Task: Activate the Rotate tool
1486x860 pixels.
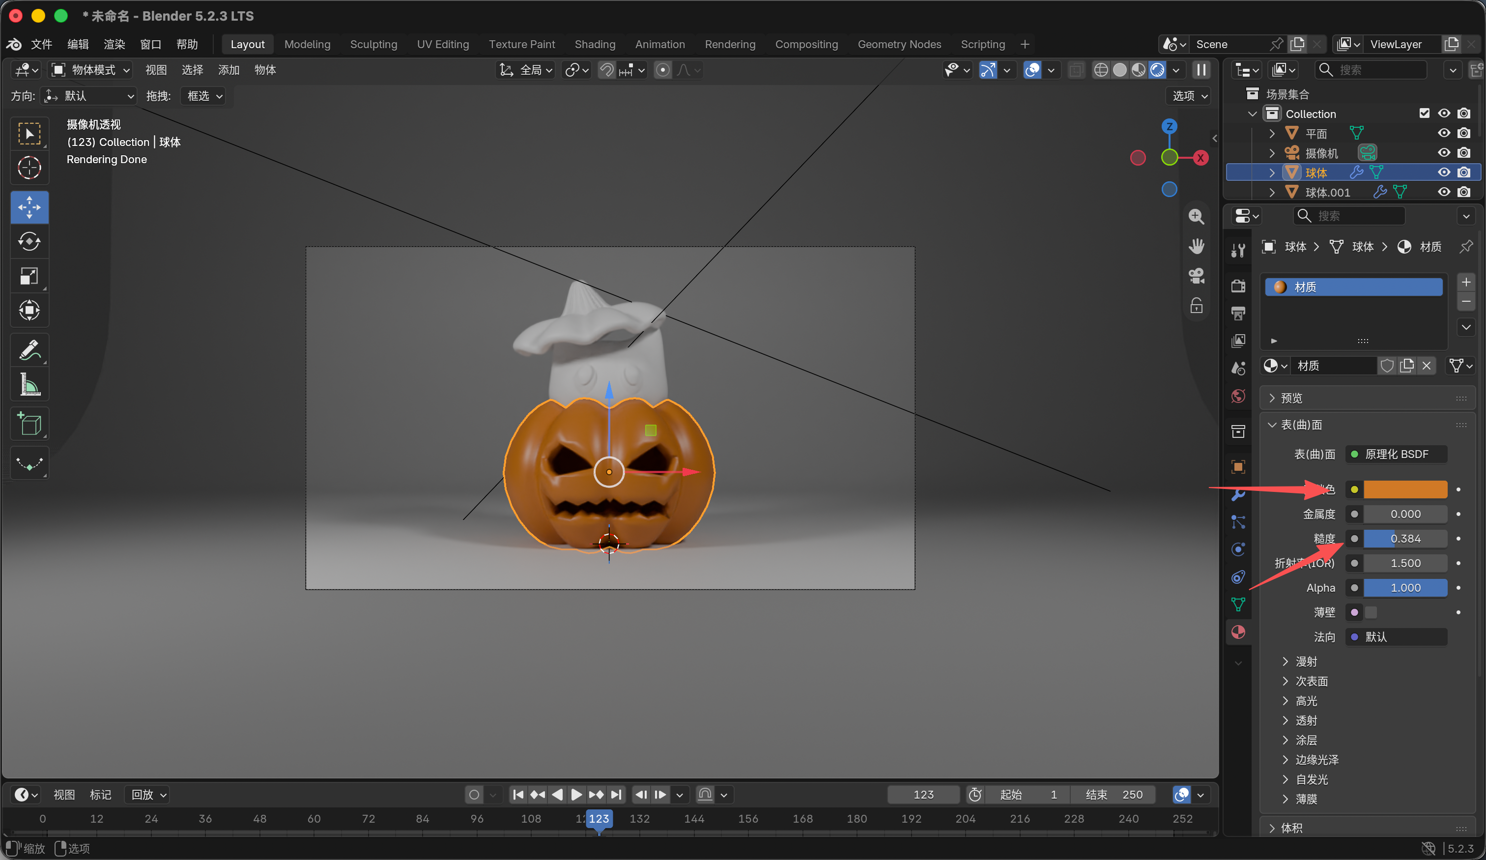Action: tap(29, 241)
